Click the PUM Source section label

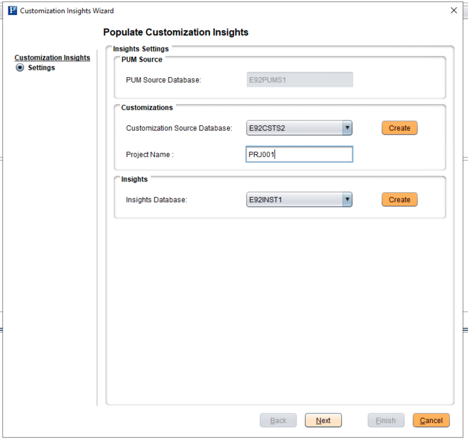pyautogui.click(x=141, y=59)
